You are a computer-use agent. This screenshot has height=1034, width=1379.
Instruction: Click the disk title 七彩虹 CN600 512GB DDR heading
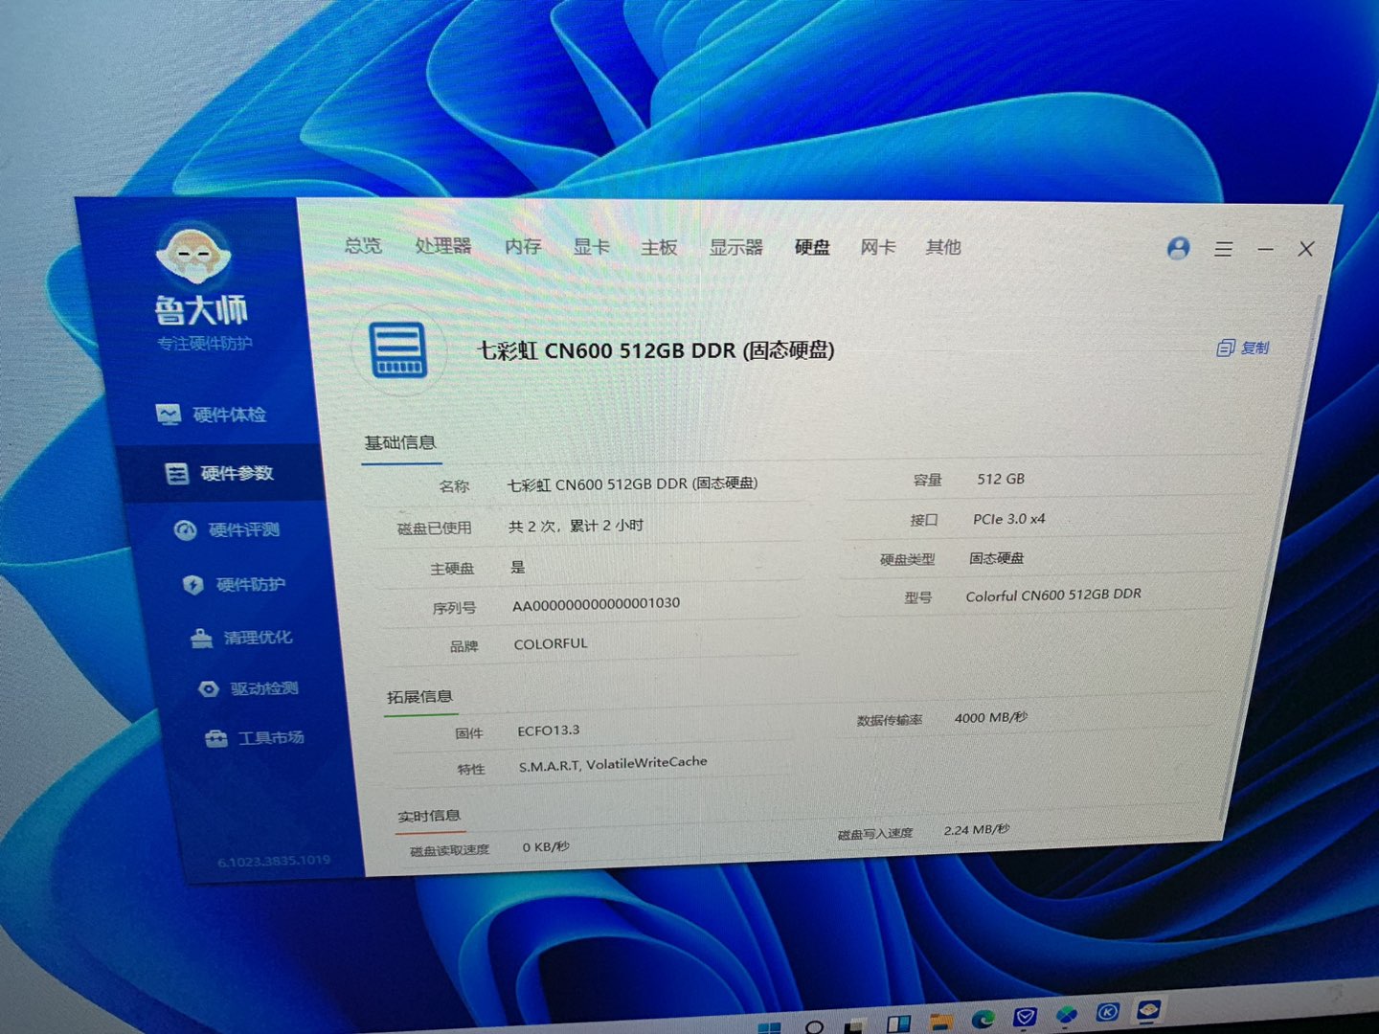point(656,350)
